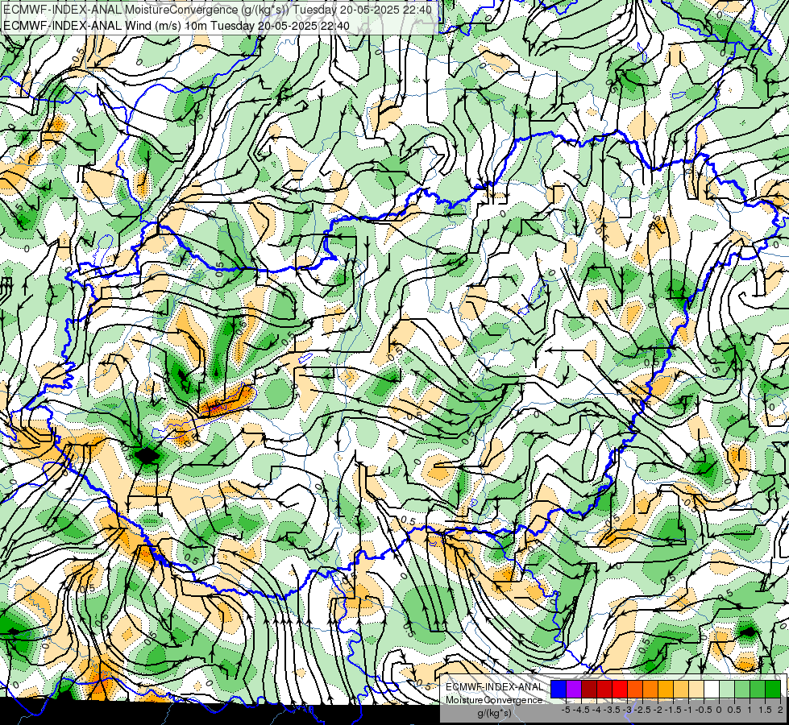Click the '-1.5' legend tick value
Image resolution: width=789 pixels, height=725 pixels.
672,710
